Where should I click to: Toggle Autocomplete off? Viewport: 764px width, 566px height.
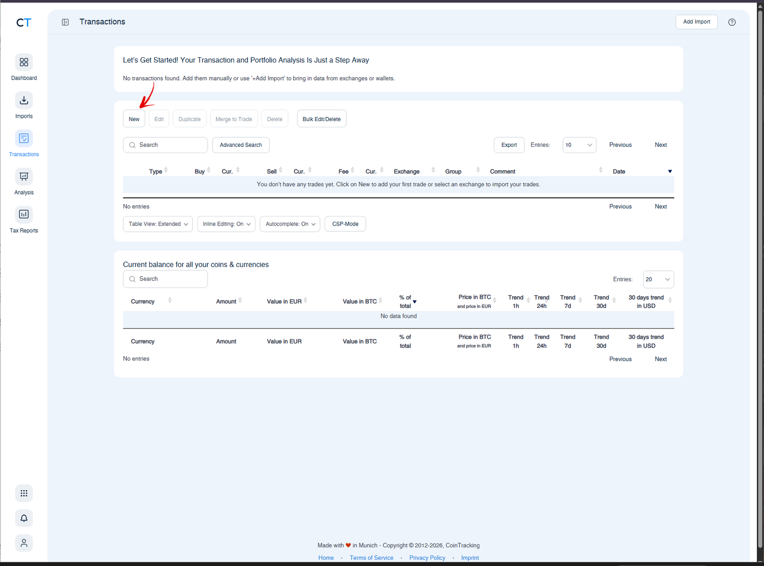click(289, 224)
